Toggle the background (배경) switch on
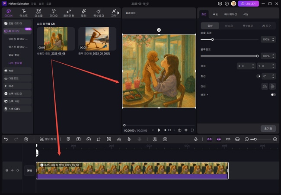 click(273, 94)
